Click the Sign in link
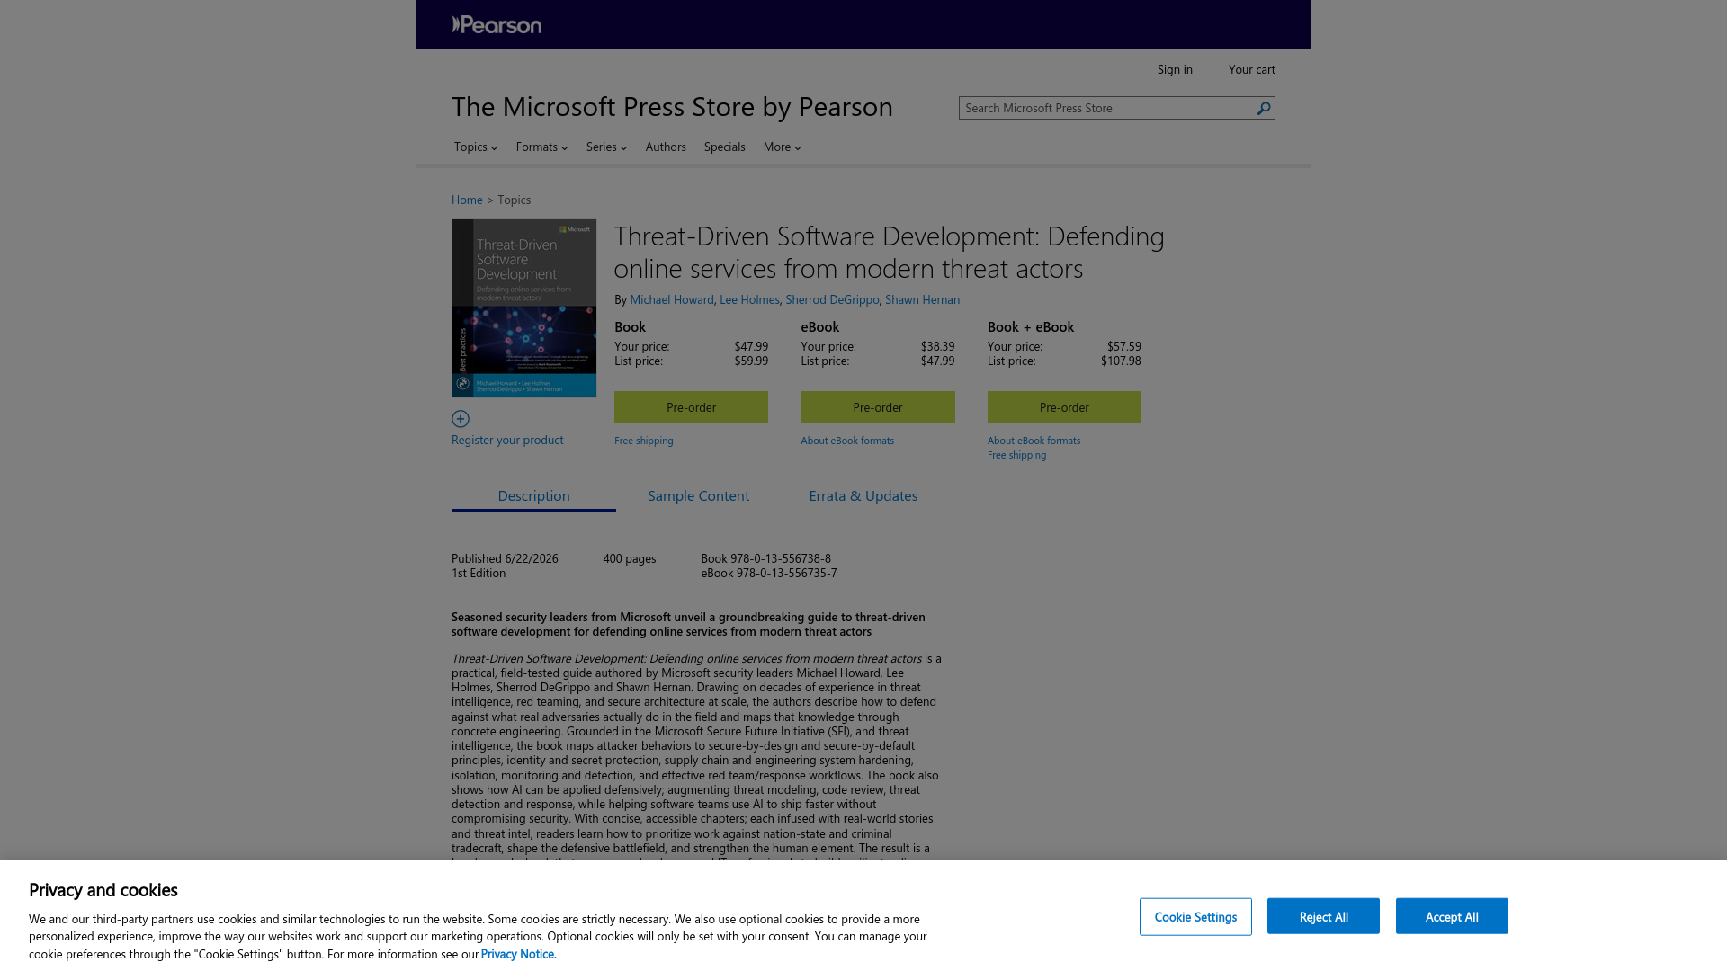This screenshot has height=971, width=1727. click(1175, 69)
